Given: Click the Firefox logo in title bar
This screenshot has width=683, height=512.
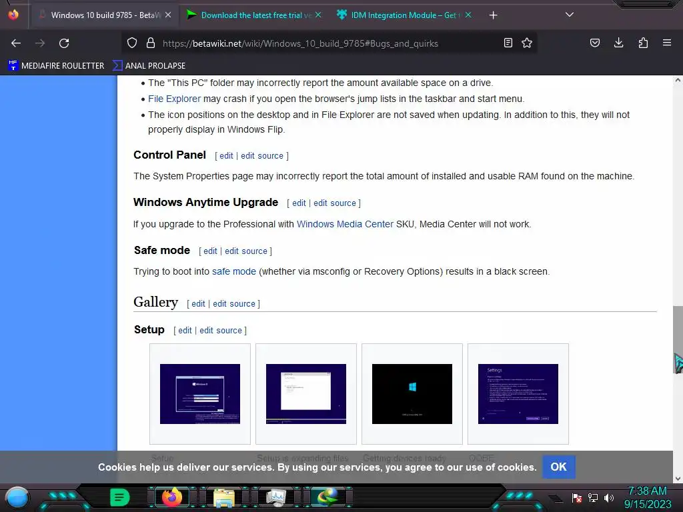Looking at the screenshot, I should click(x=13, y=15).
